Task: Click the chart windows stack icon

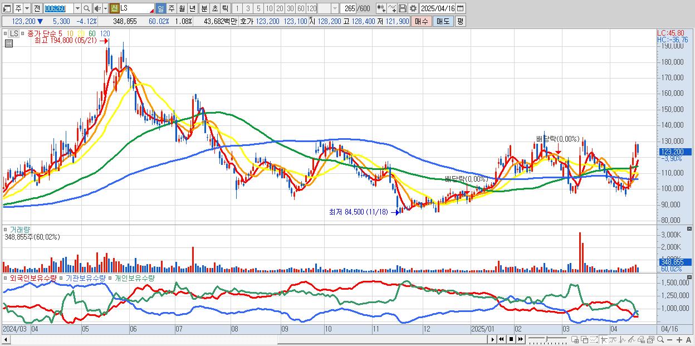Action: click(x=650, y=339)
